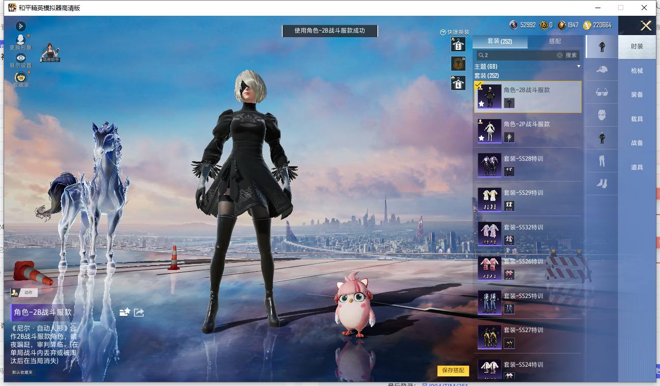Click the 快捷换装 help question icon

443,33
